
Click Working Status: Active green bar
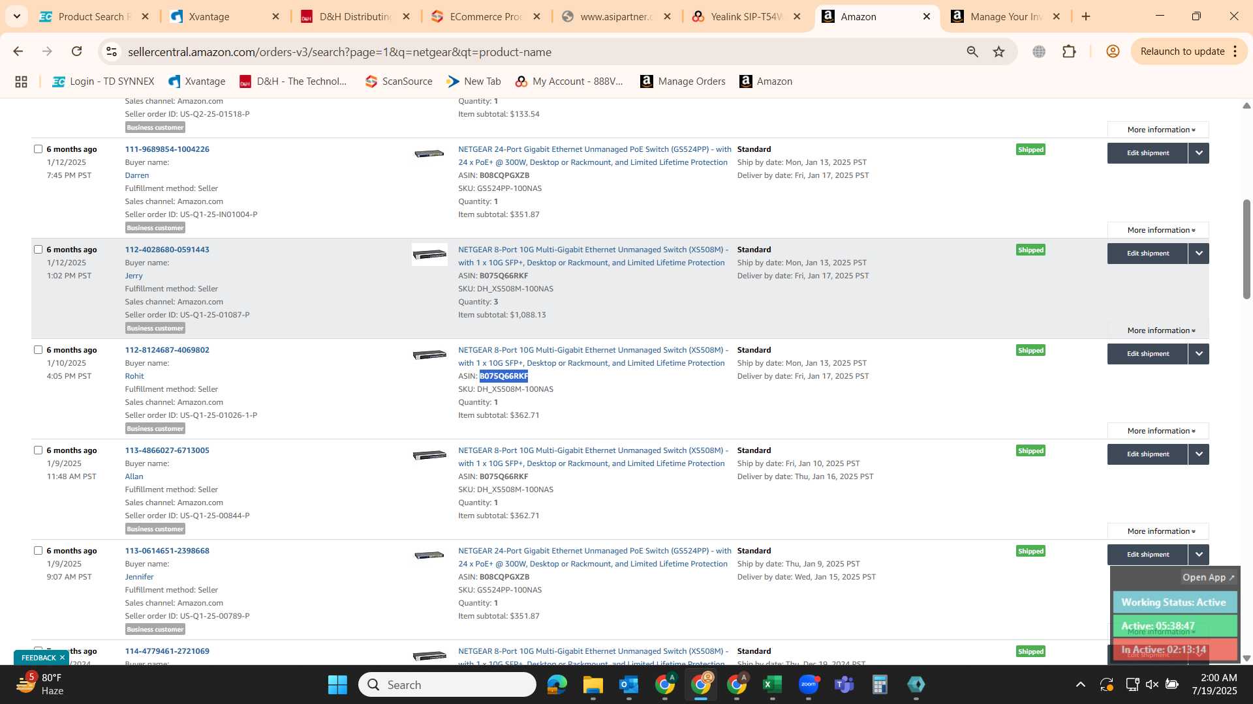pyautogui.click(x=1175, y=602)
